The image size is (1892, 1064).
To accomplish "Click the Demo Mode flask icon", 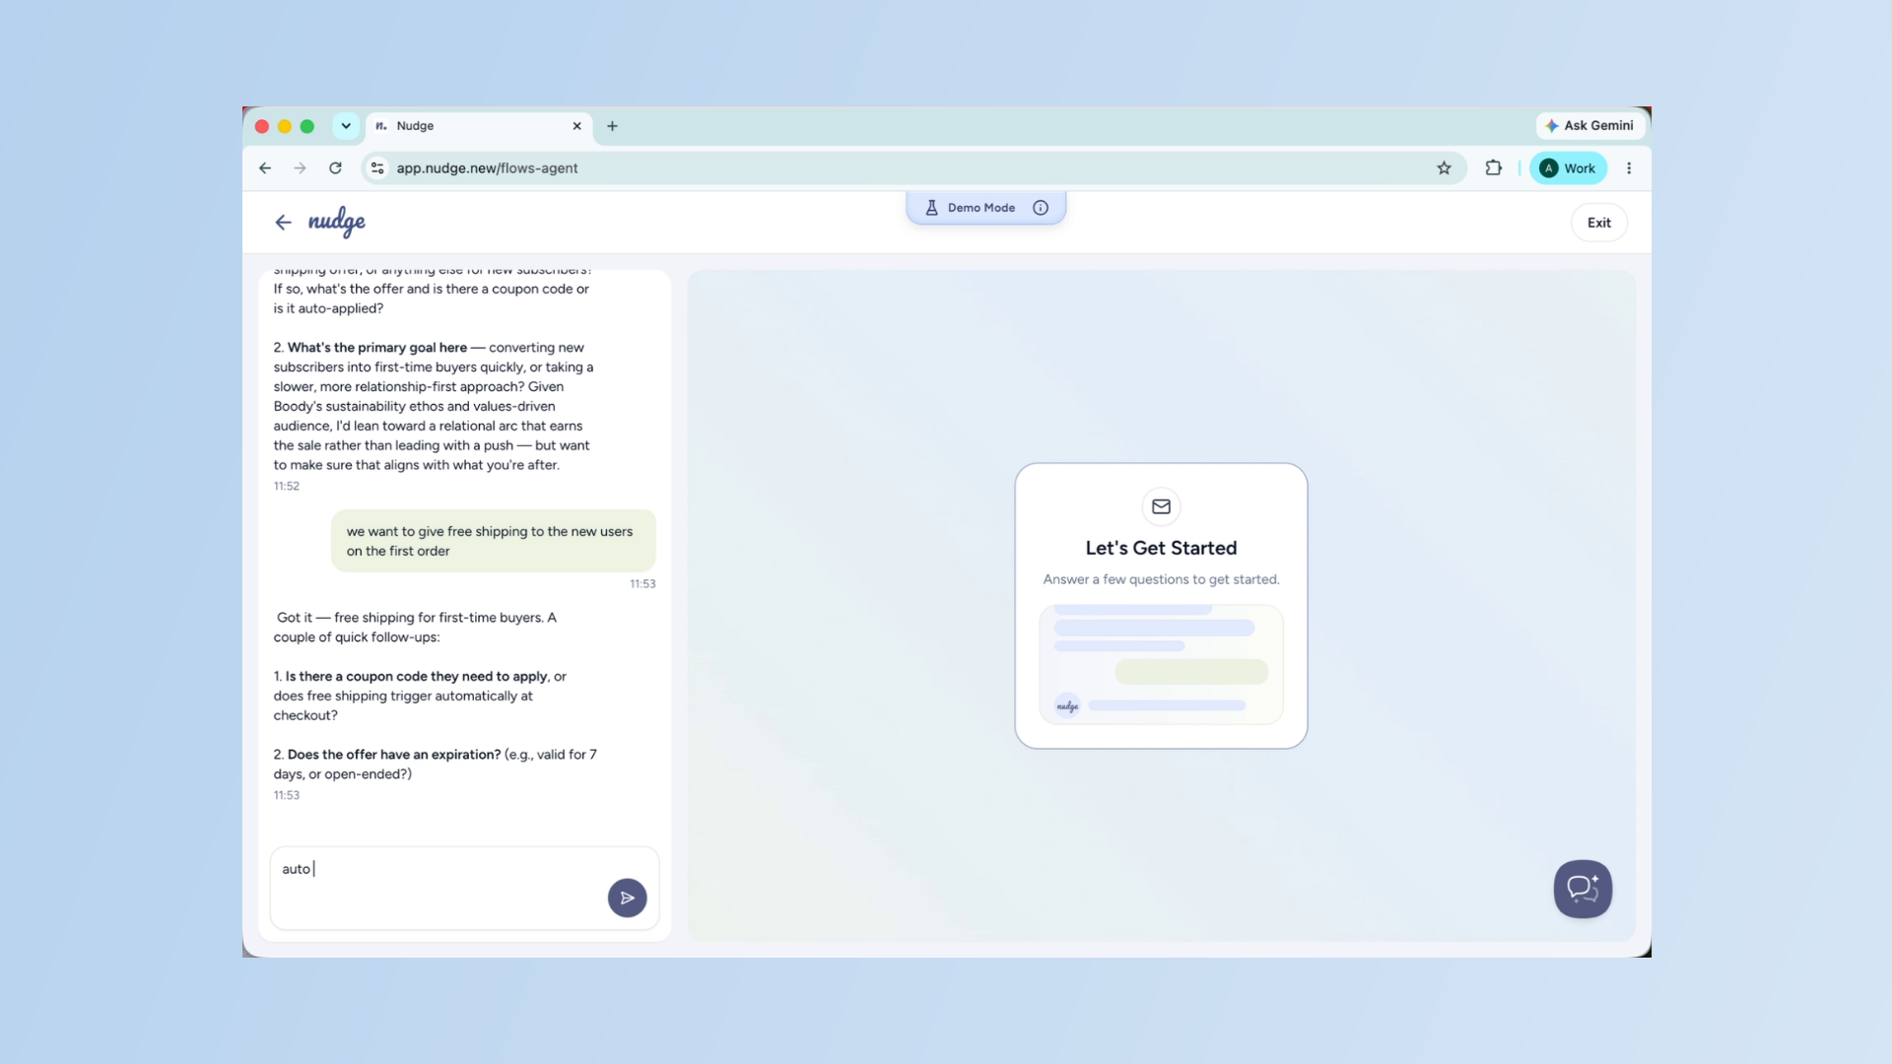I will click(931, 208).
